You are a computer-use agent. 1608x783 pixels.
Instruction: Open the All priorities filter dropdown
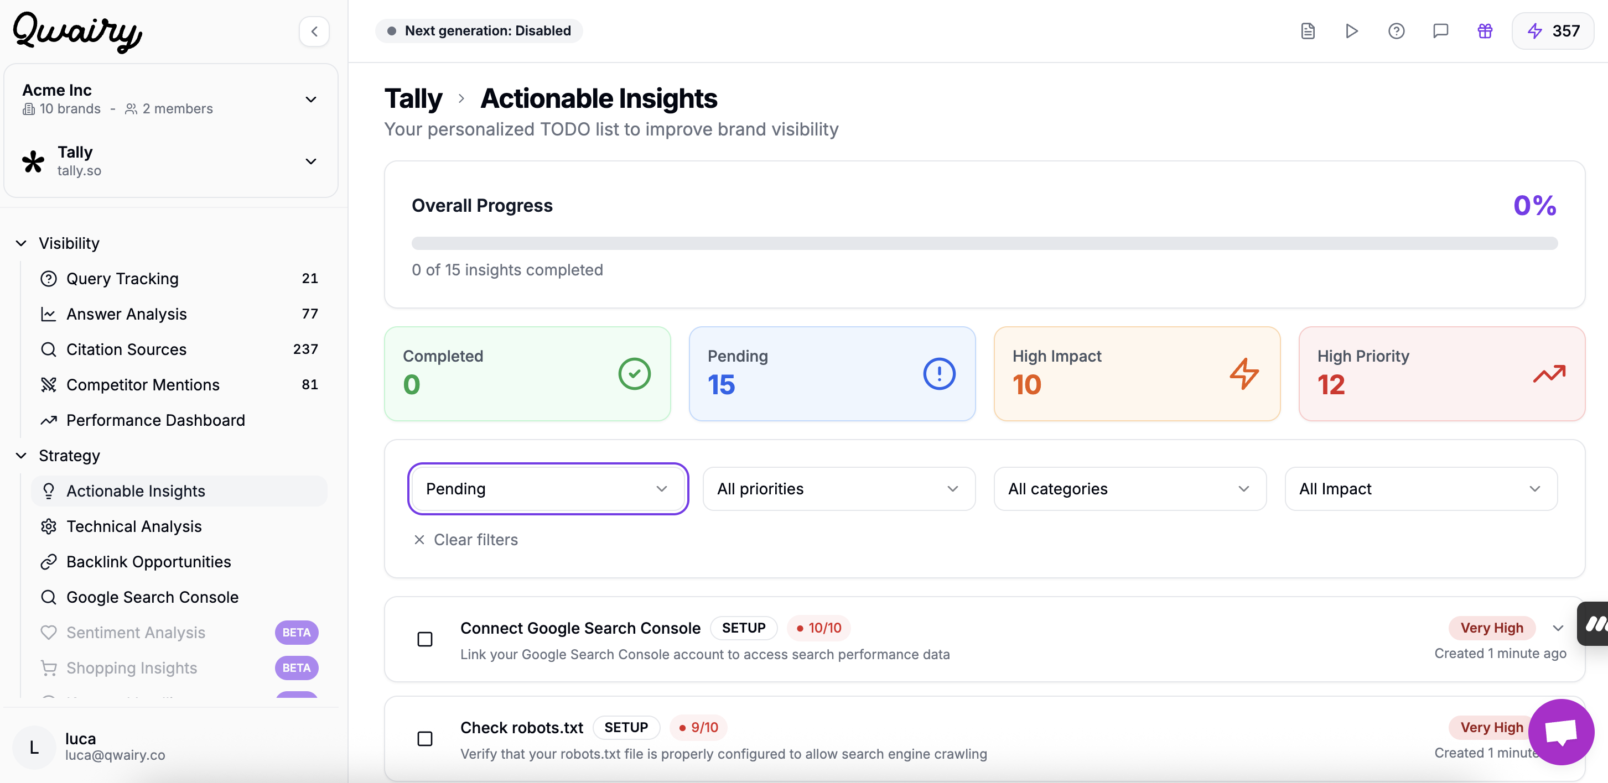(838, 489)
